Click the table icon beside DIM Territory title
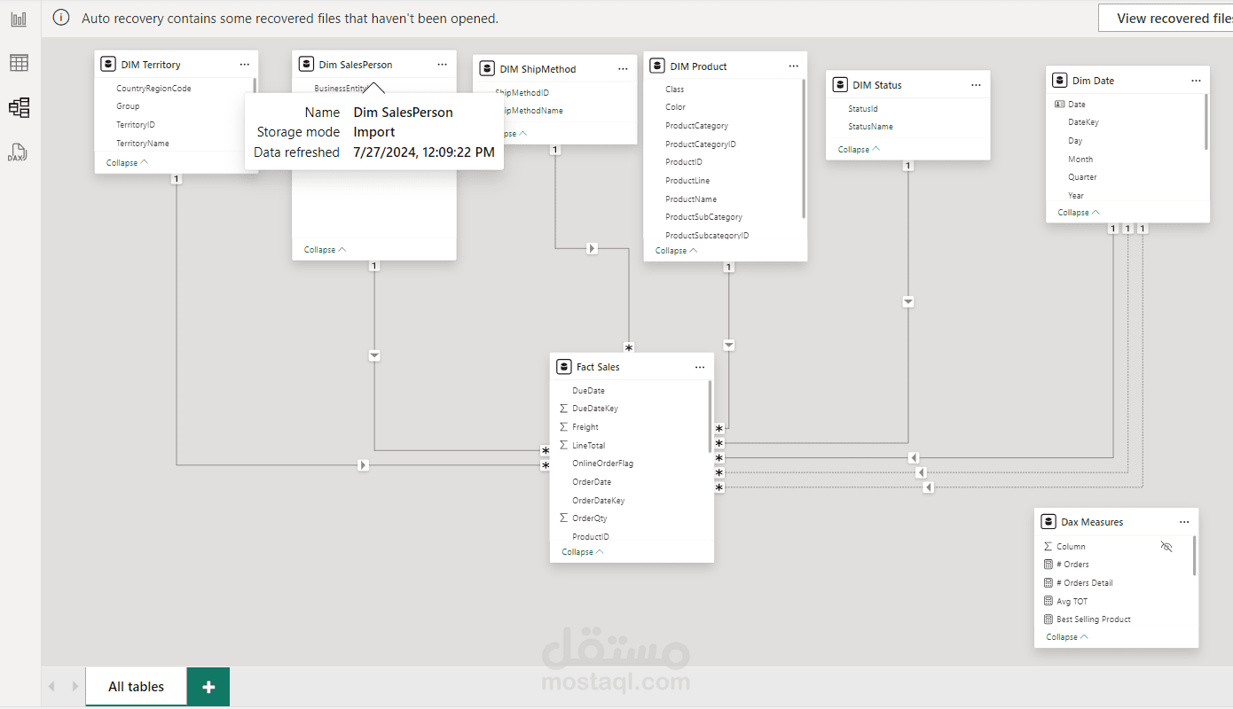Screen dimensions: 1233x709 108,65
